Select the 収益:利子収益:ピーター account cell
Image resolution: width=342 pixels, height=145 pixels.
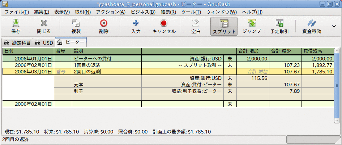(183, 91)
